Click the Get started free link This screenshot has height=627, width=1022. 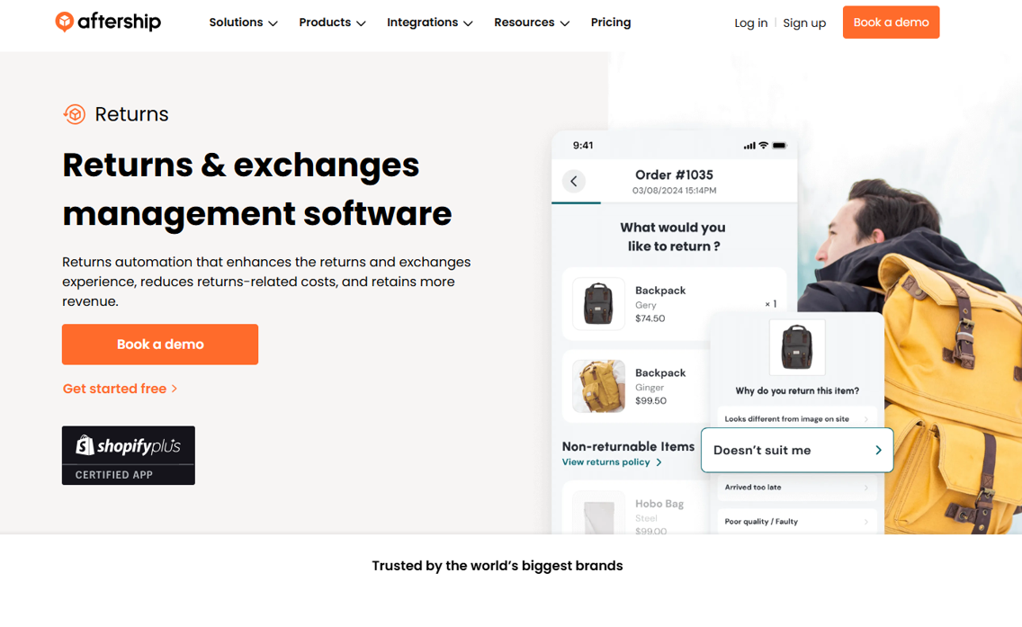pyautogui.click(x=120, y=389)
